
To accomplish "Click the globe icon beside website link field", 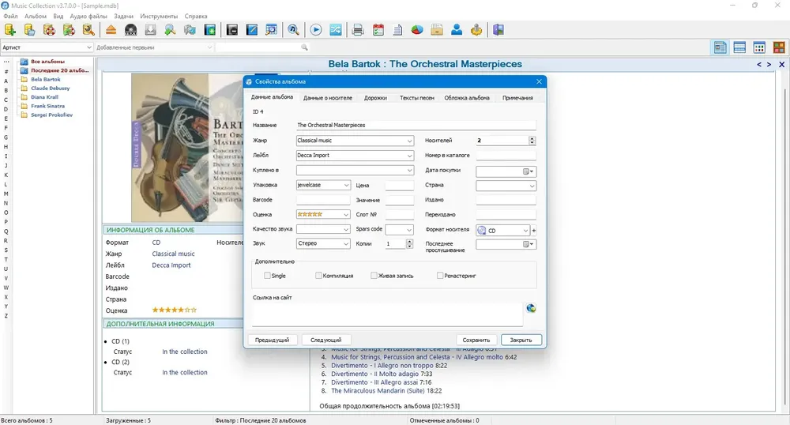I will [x=531, y=308].
